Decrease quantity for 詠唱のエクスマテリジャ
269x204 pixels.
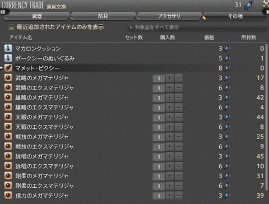click(179, 166)
